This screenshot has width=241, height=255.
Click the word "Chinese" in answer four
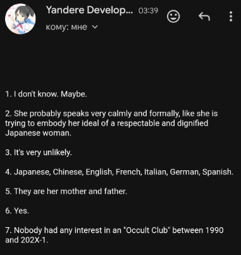(x=68, y=172)
